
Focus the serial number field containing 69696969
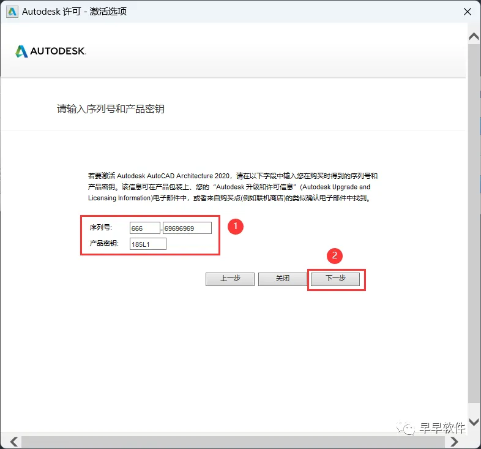click(x=187, y=228)
